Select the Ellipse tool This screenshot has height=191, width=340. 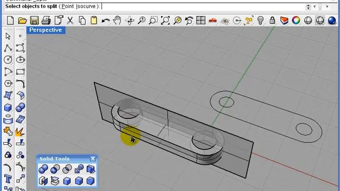click(x=20, y=59)
